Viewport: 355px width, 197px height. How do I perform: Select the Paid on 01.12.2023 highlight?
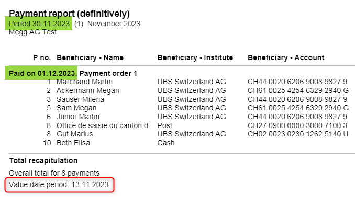click(41, 73)
